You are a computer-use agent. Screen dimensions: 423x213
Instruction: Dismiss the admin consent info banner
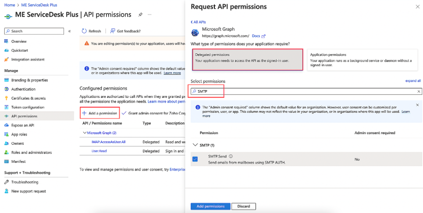tap(417, 105)
